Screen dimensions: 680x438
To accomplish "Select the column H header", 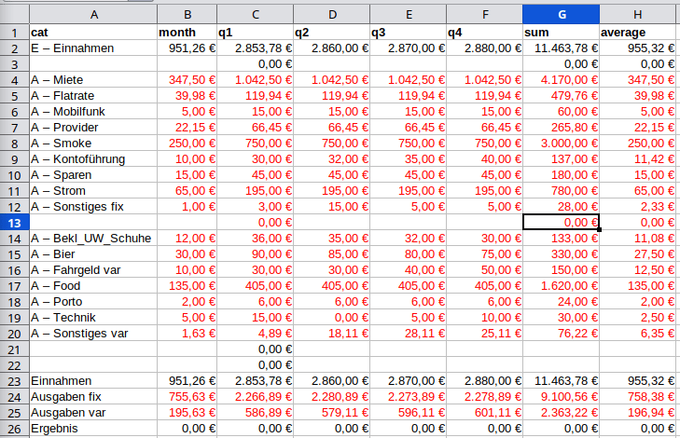I will (x=639, y=14).
